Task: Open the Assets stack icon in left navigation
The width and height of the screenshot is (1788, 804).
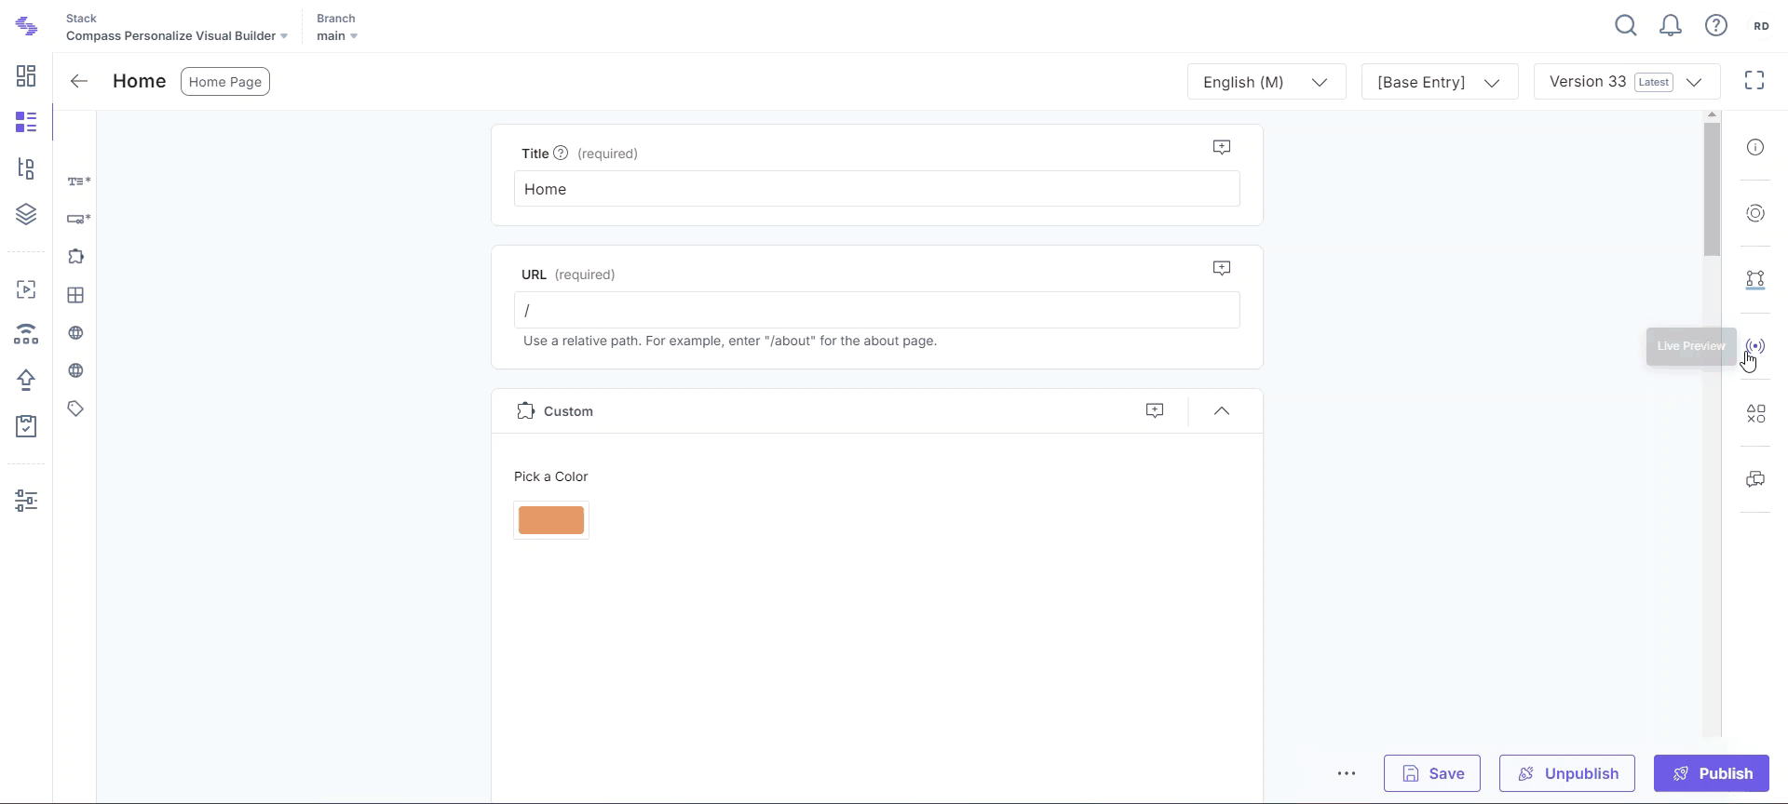Action: pyautogui.click(x=26, y=214)
